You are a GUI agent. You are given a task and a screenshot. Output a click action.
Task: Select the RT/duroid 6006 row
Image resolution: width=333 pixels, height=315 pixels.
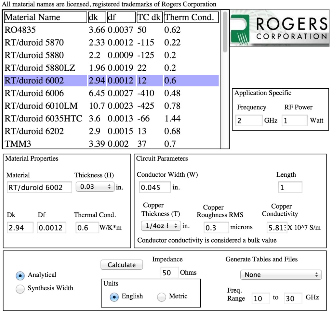pos(112,93)
